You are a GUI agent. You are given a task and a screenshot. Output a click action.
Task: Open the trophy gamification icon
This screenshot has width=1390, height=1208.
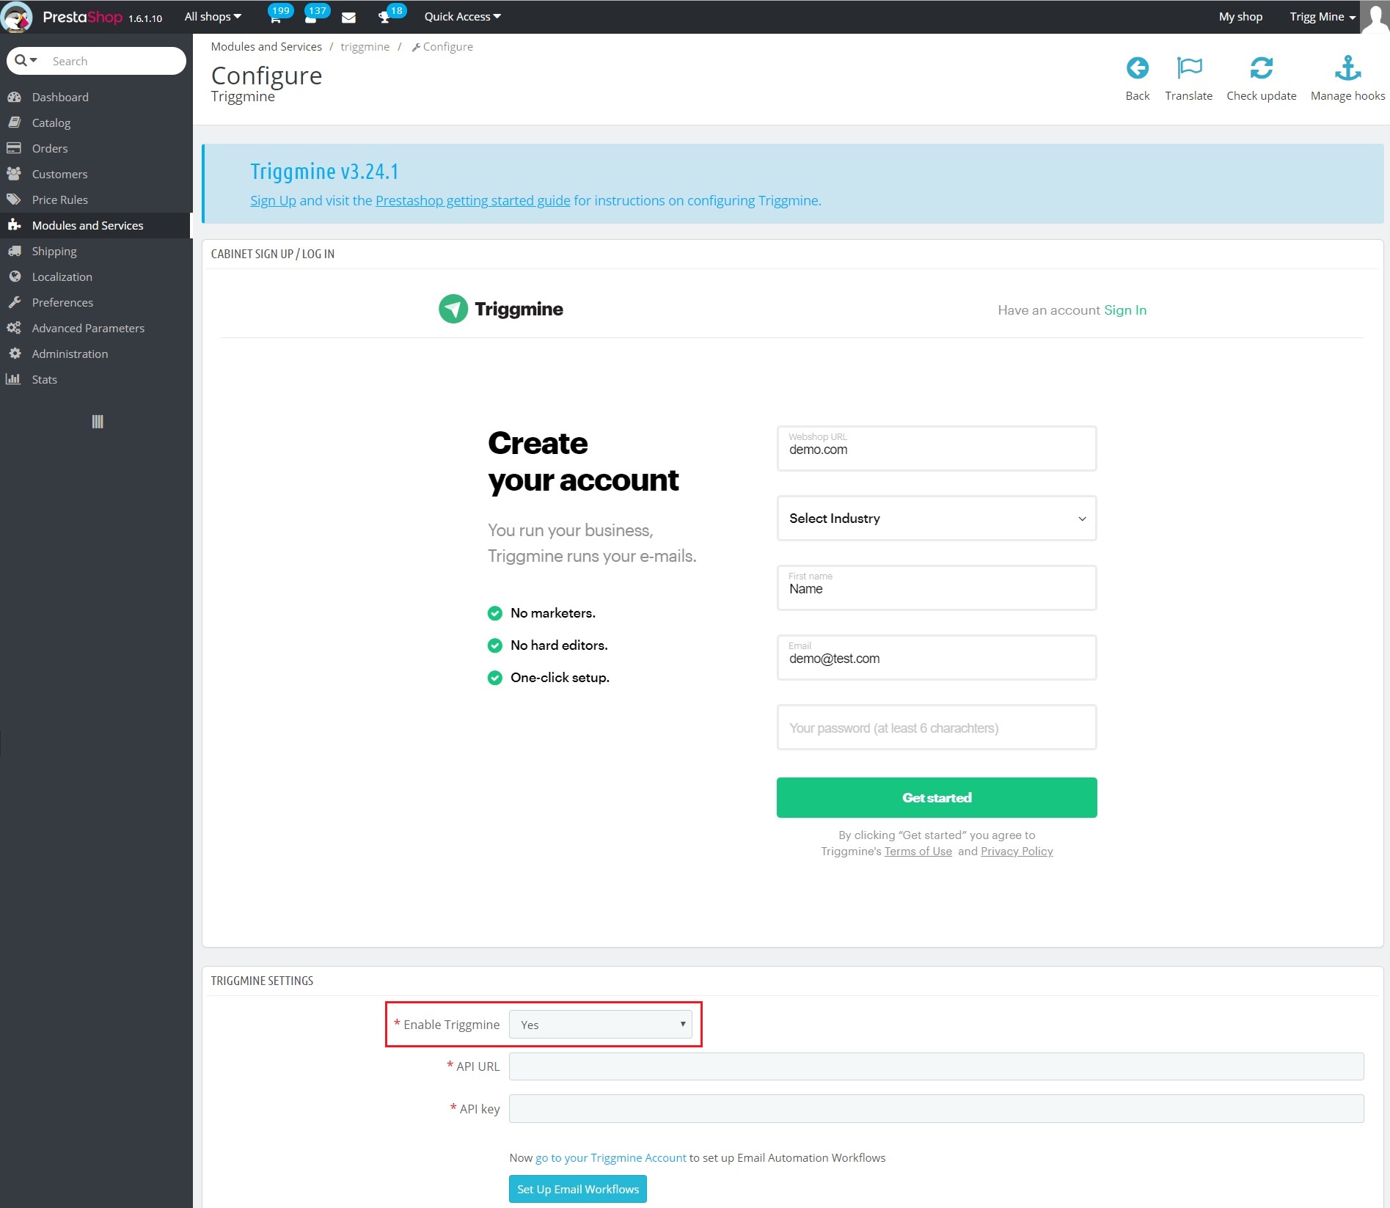[x=384, y=18]
